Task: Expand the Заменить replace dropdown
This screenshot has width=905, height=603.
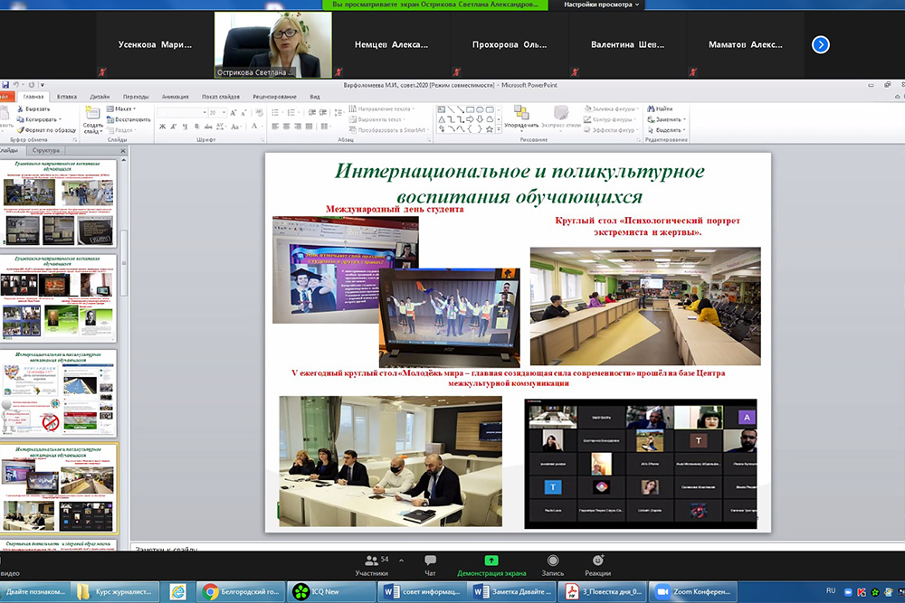Action: (x=668, y=119)
